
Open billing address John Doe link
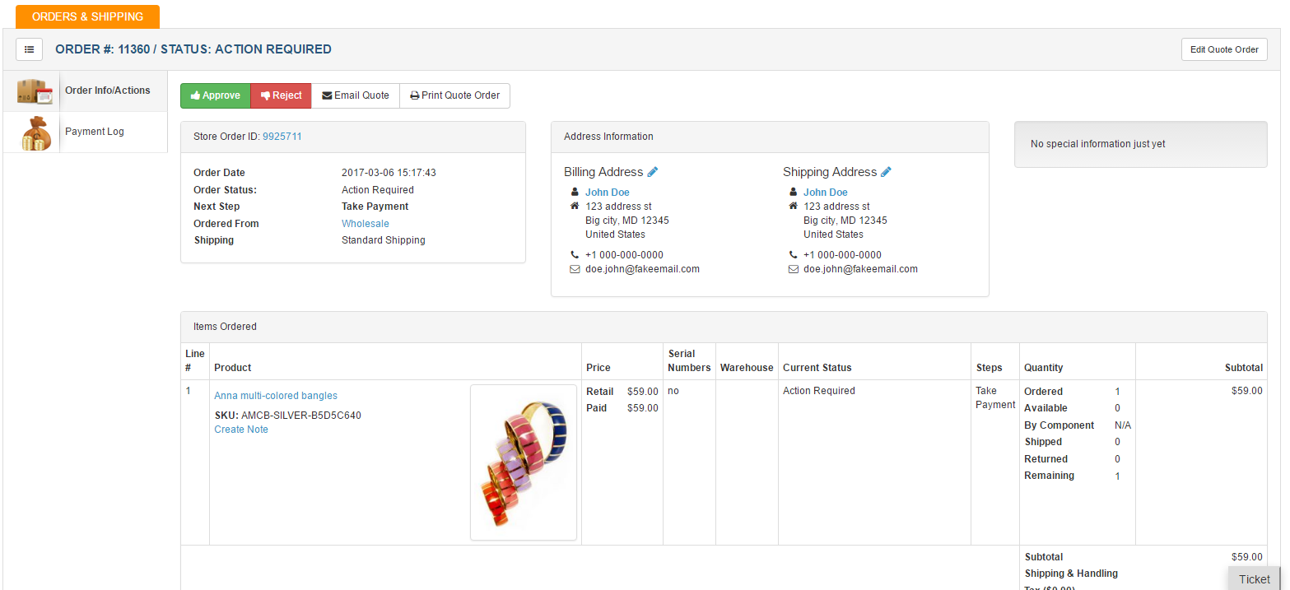608,193
